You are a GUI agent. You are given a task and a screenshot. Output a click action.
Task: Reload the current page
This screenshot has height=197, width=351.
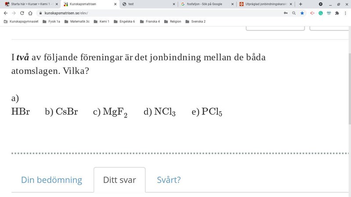click(22, 13)
